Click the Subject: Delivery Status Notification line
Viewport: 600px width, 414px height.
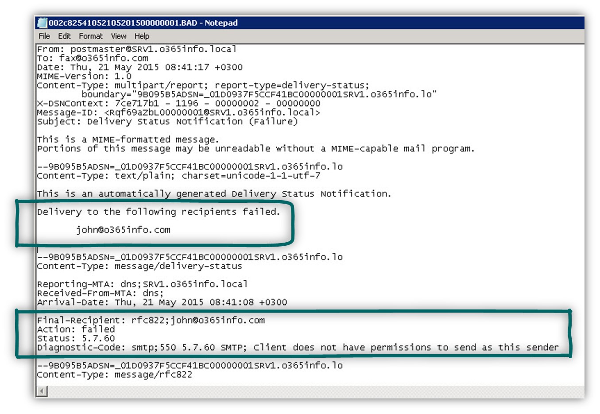167,121
